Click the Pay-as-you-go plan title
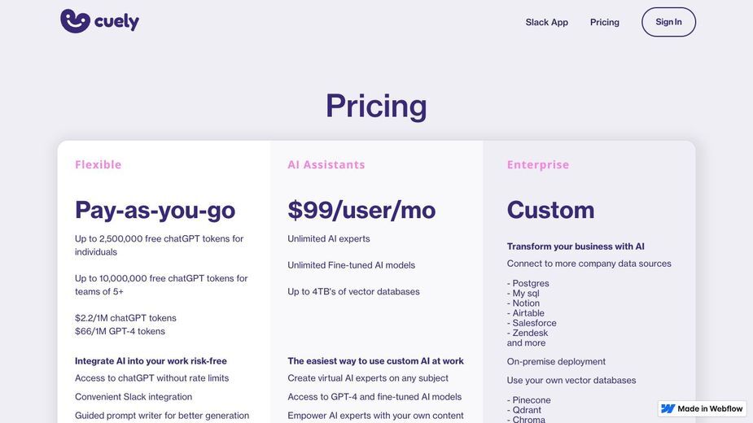 pos(155,211)
